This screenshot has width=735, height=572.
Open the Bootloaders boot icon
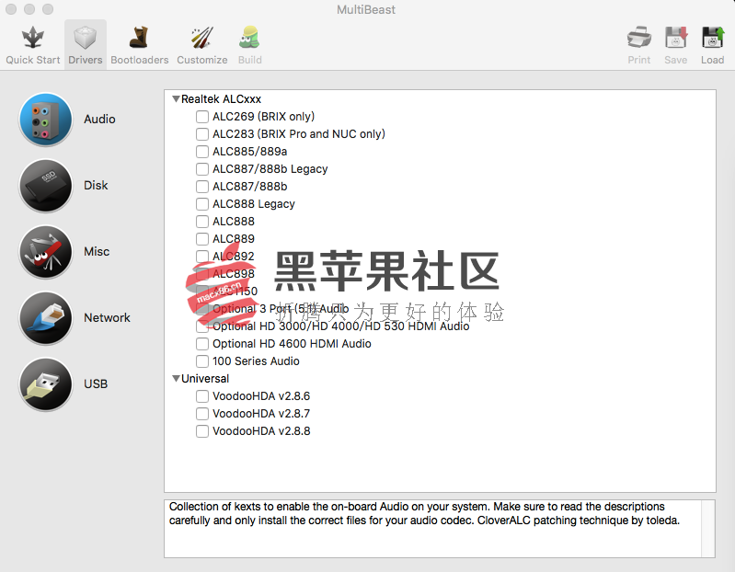click(139, 38)
